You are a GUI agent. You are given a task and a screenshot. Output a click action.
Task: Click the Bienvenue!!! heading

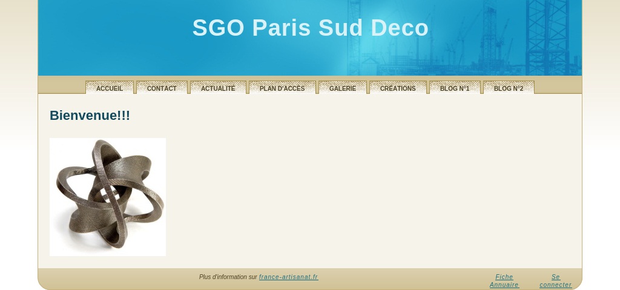[x=90, y=116]
